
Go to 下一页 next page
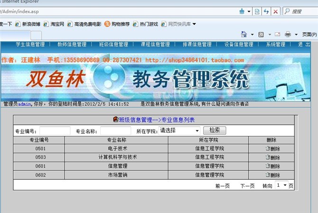247,186
